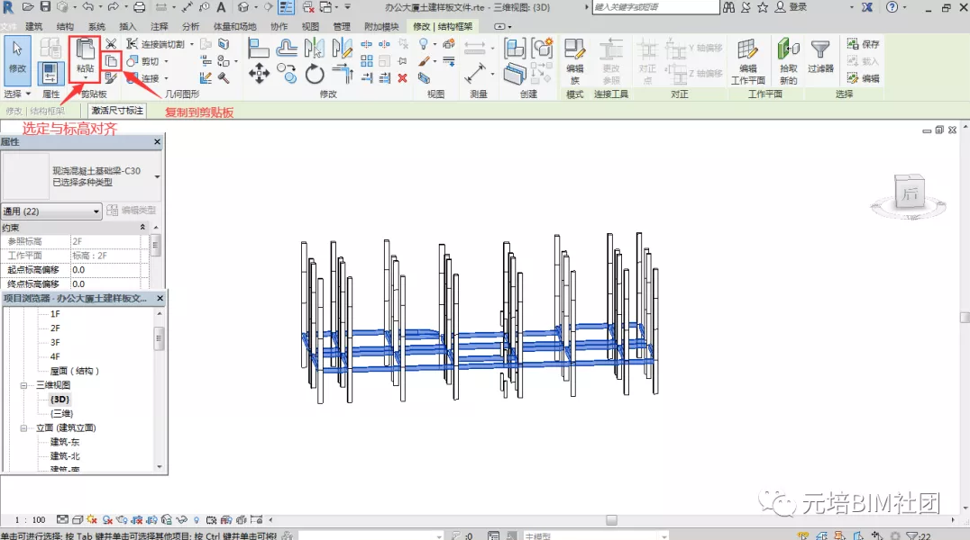The width and height of the screenshot is (970, 540).
Task: Expand the 选择 panel dropdown
Action: [x=27, y=94]
